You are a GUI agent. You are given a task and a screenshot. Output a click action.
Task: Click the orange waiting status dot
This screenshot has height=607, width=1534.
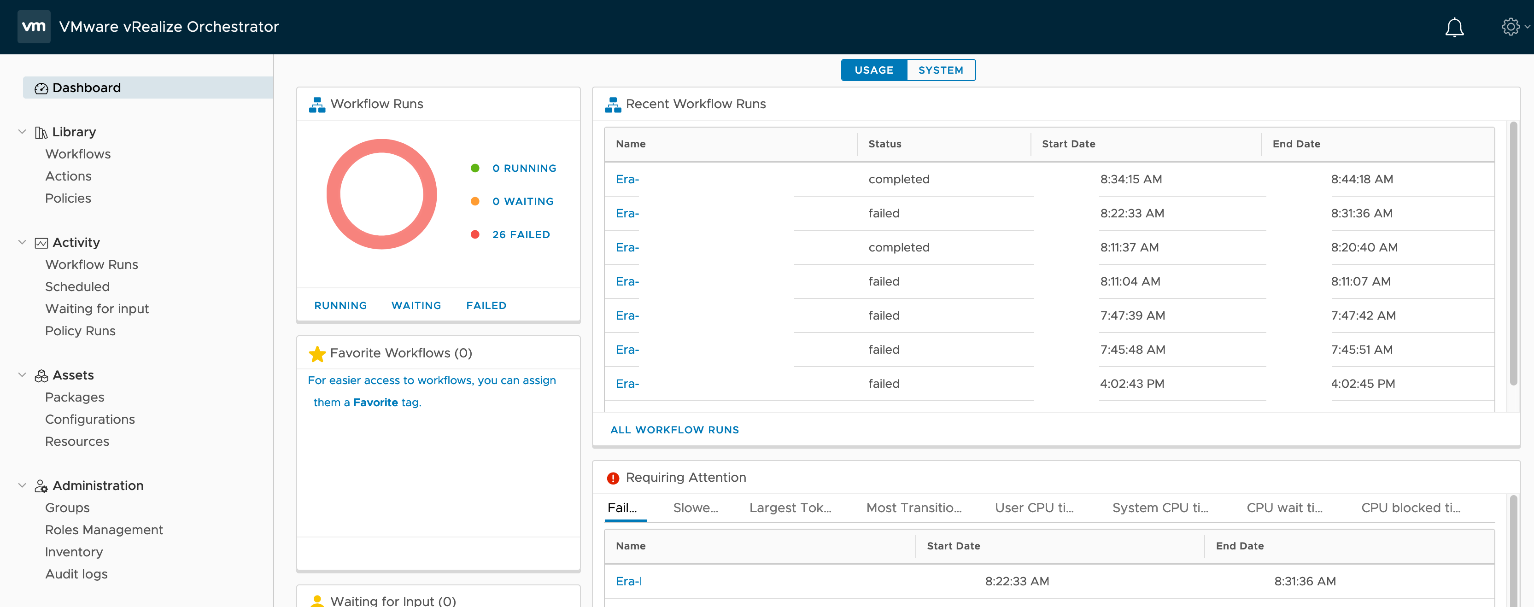coord(474,201)
